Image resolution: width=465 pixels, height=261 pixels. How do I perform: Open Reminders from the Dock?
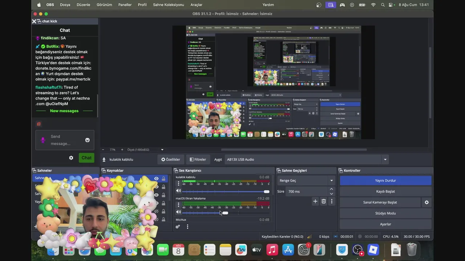tap(210, 250)
